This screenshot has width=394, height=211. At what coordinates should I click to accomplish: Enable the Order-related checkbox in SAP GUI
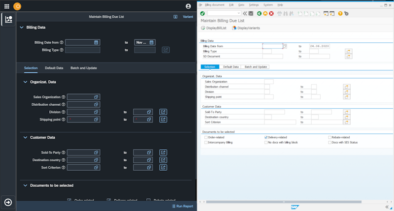[206, 137]
